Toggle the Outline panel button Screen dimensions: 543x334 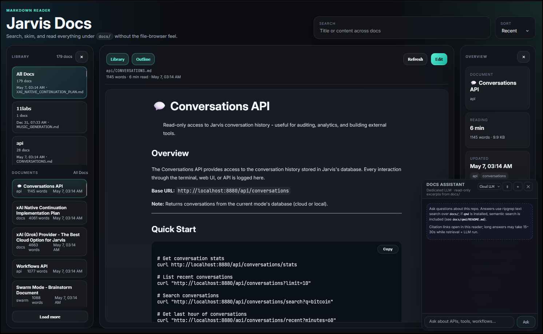143,59
